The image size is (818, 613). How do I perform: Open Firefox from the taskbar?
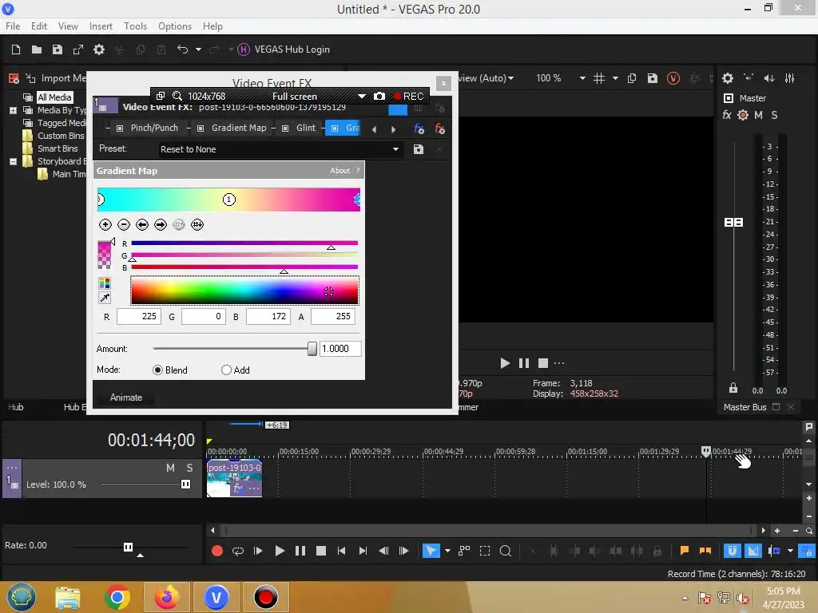coord(167,597)
